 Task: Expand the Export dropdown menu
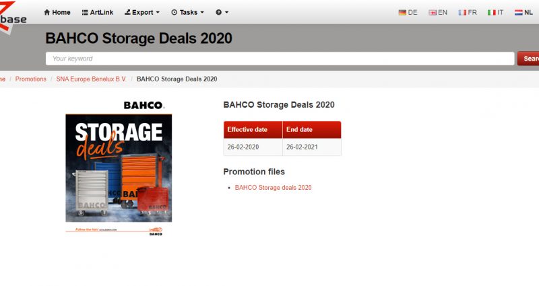pos(142,12)
